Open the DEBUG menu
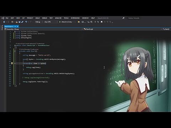 tap(45, 18)
